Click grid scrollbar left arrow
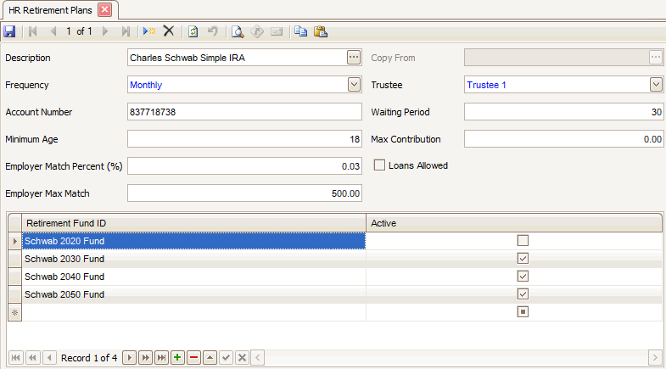Image resolution: width=666 pixels, height=369 pixels. [257, 357]
